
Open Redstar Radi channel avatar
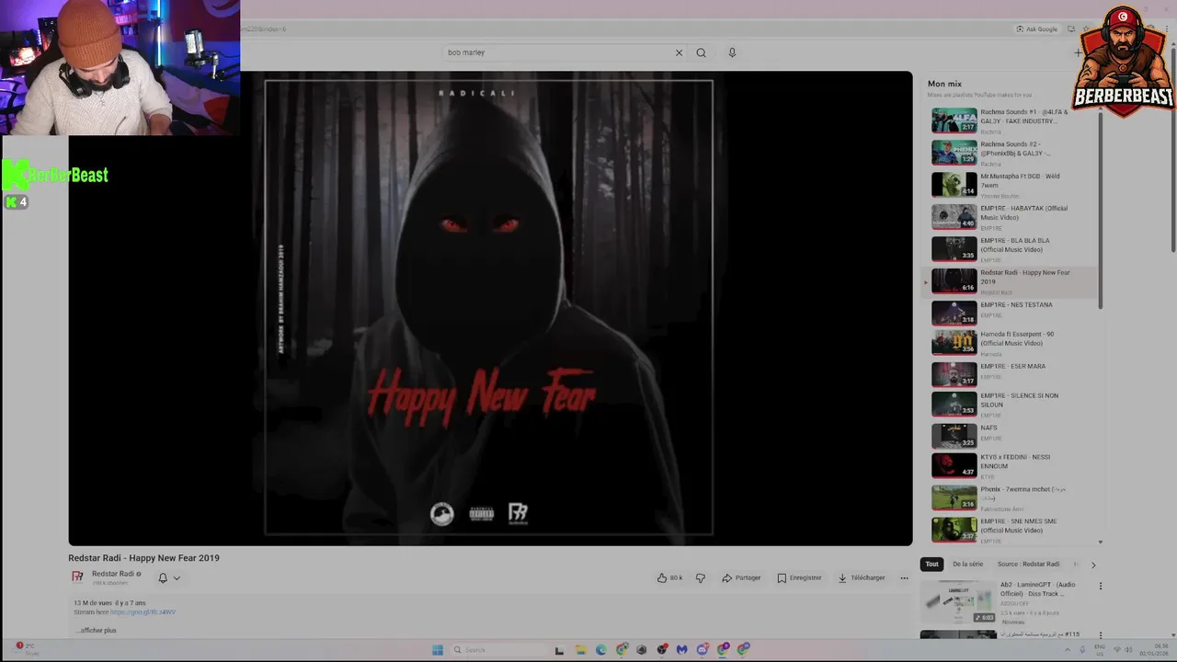click(x=78, y=577)
